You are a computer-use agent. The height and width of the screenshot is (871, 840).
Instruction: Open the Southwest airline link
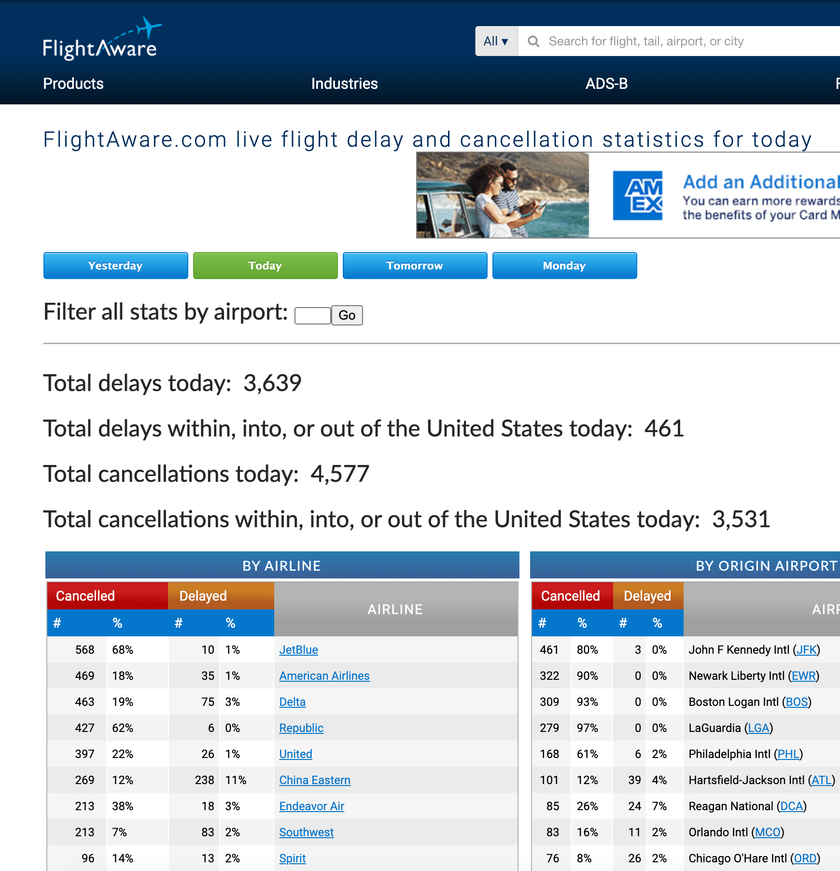[306, 832]
